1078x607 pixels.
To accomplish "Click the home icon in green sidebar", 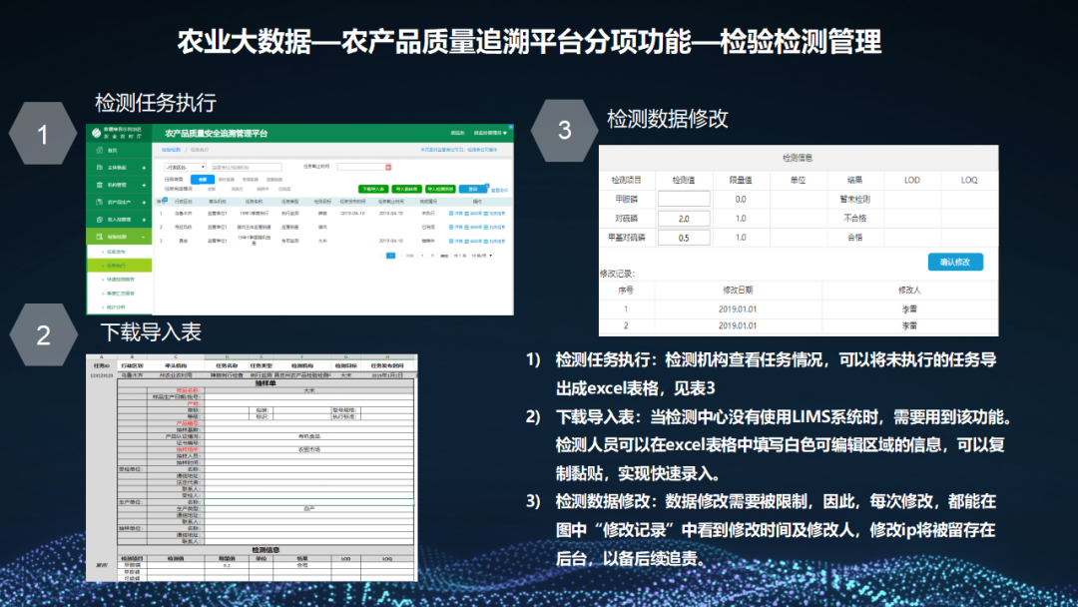I will (x=99, y=150).
